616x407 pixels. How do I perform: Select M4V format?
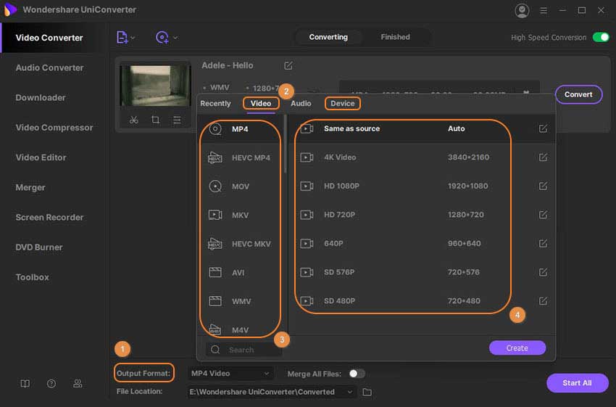(241, 329)
